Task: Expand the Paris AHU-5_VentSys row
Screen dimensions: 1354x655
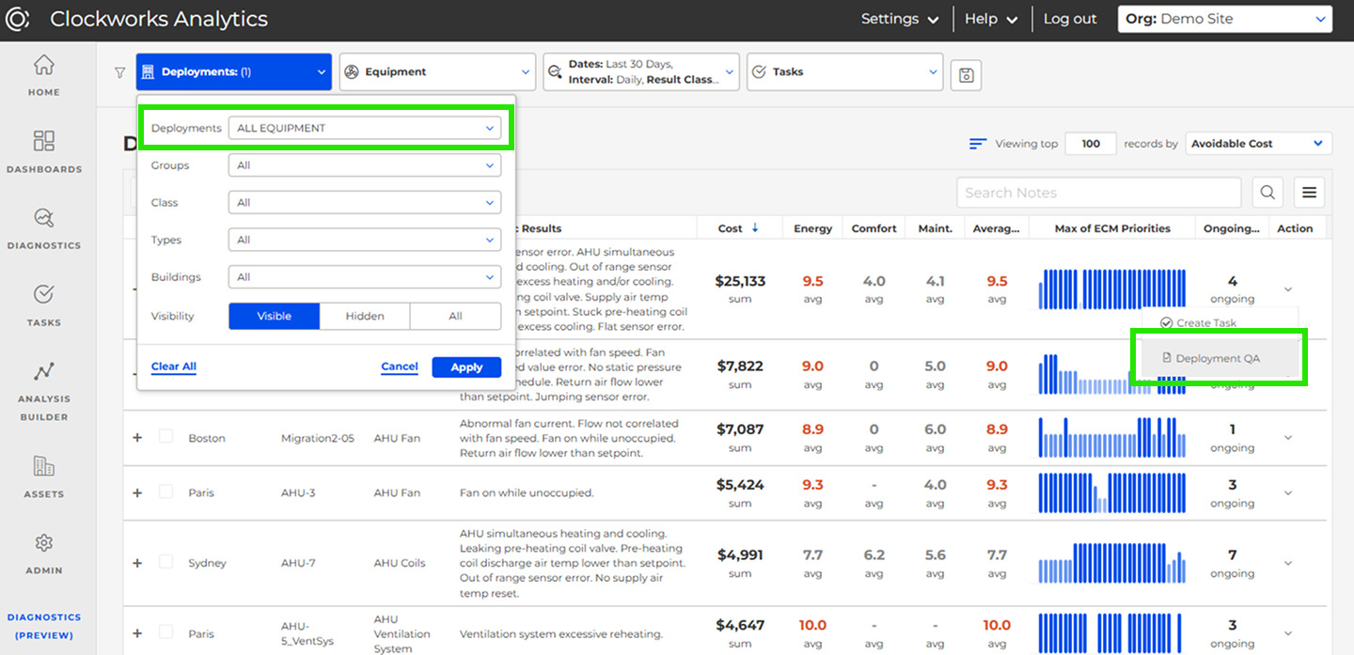Action: pyautogui.click(x=137, y=633)
